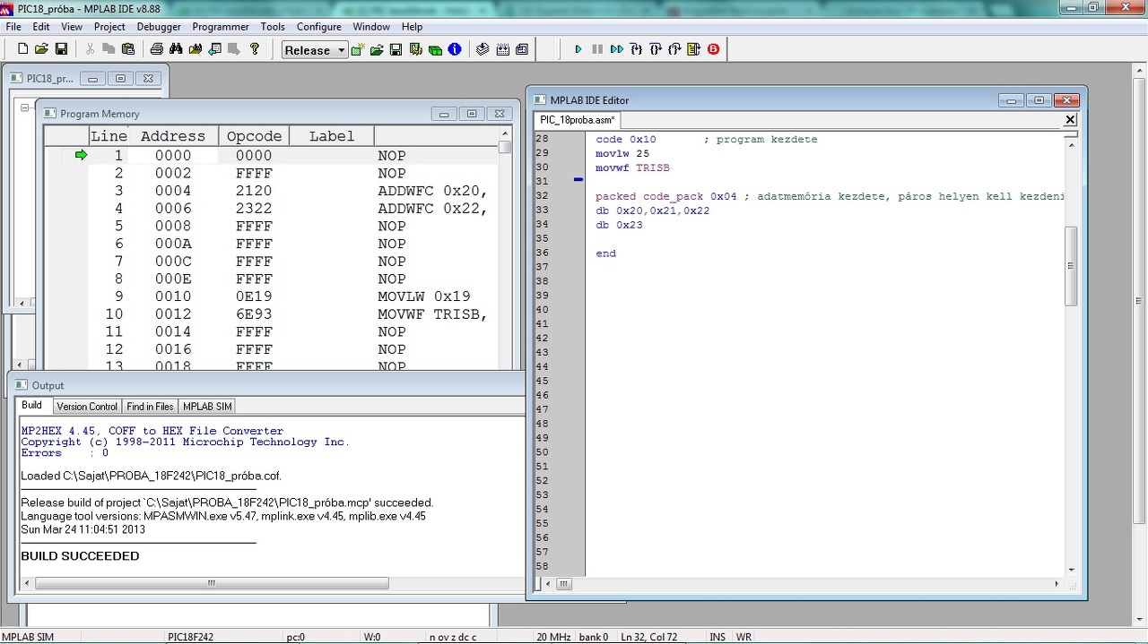Viewport: 1148px width, 644px height.
Task: Click the Address column header
Action: click(x=172, y=136)
